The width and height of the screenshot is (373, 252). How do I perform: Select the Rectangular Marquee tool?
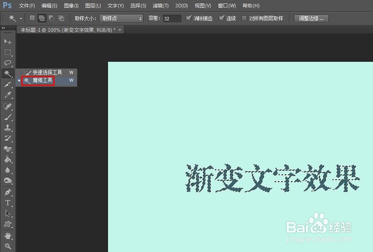[8, 52]
